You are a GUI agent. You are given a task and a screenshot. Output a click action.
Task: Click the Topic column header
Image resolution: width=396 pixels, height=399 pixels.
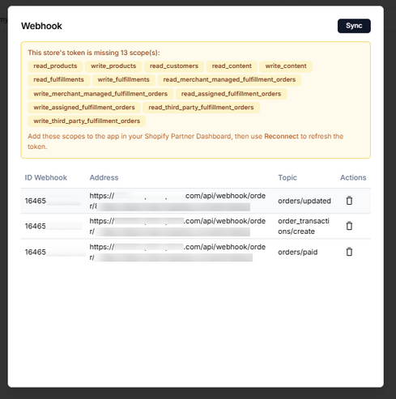(x=287, y=177)
